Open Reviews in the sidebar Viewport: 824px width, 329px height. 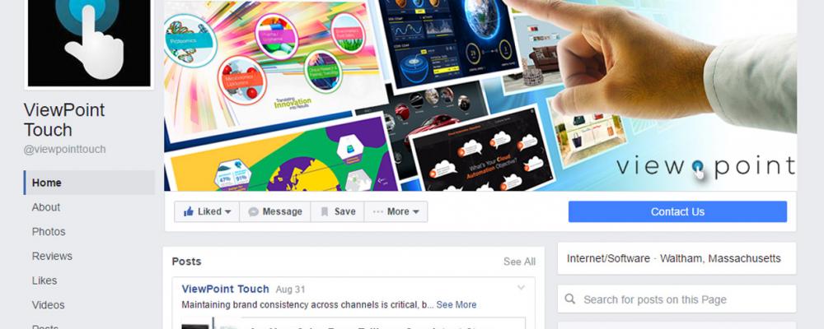[52, 256]
